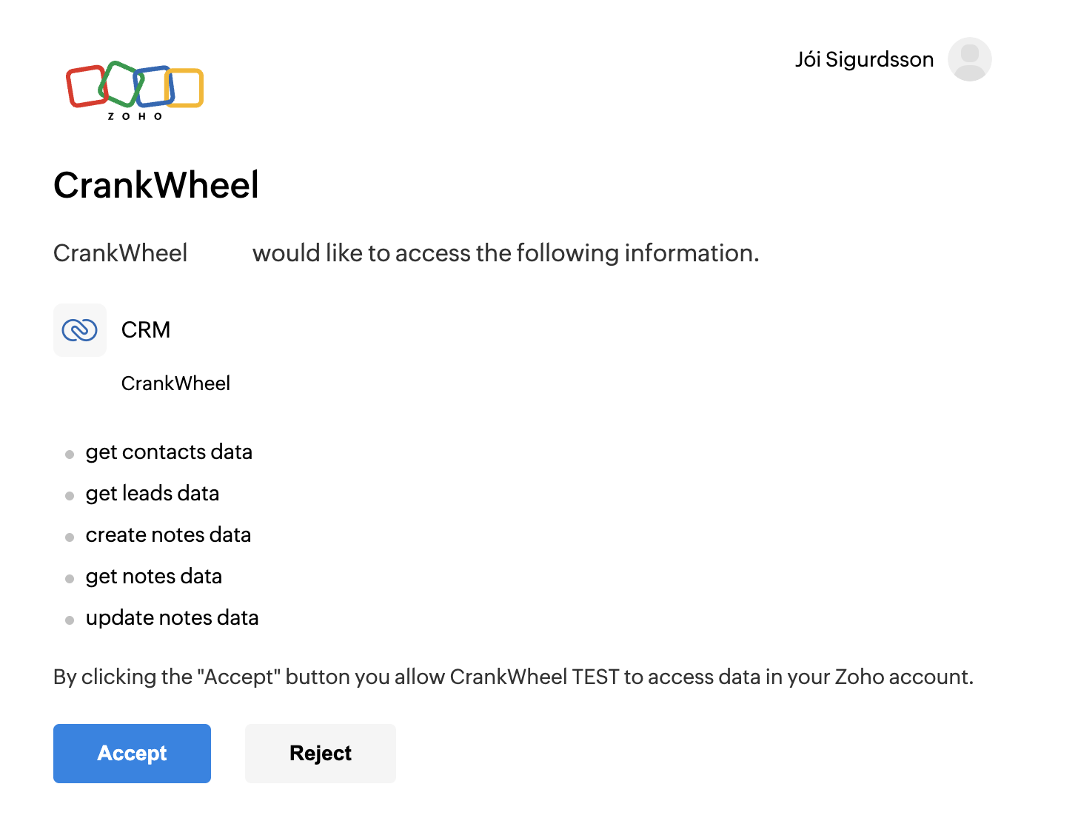Select the "create notes data" permission
The width and height of the screenshot is (1078, 838).
(168, 534)
